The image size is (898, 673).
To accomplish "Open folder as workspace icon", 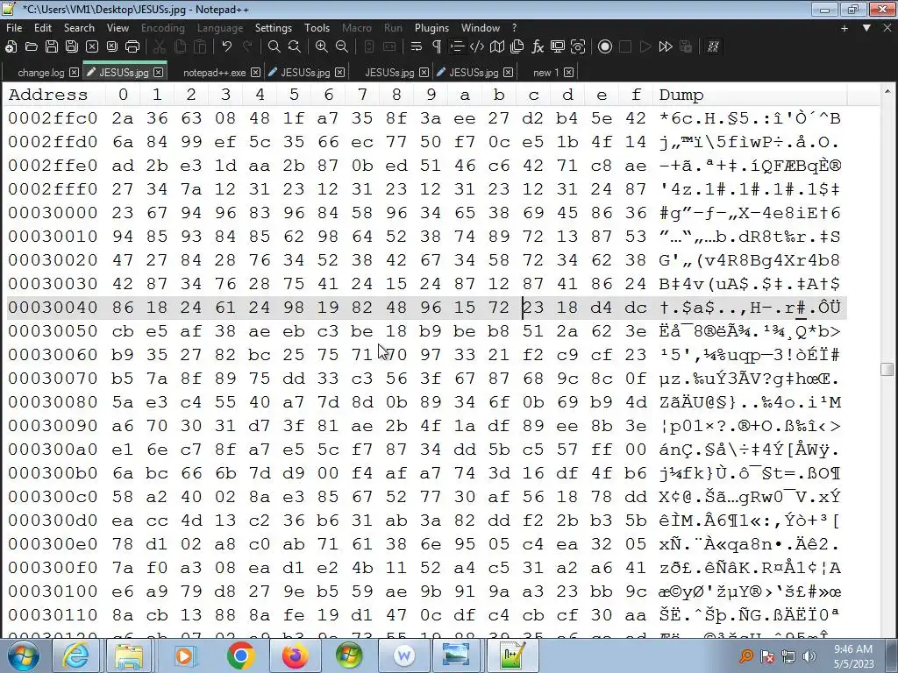I will tap(557, 47).
